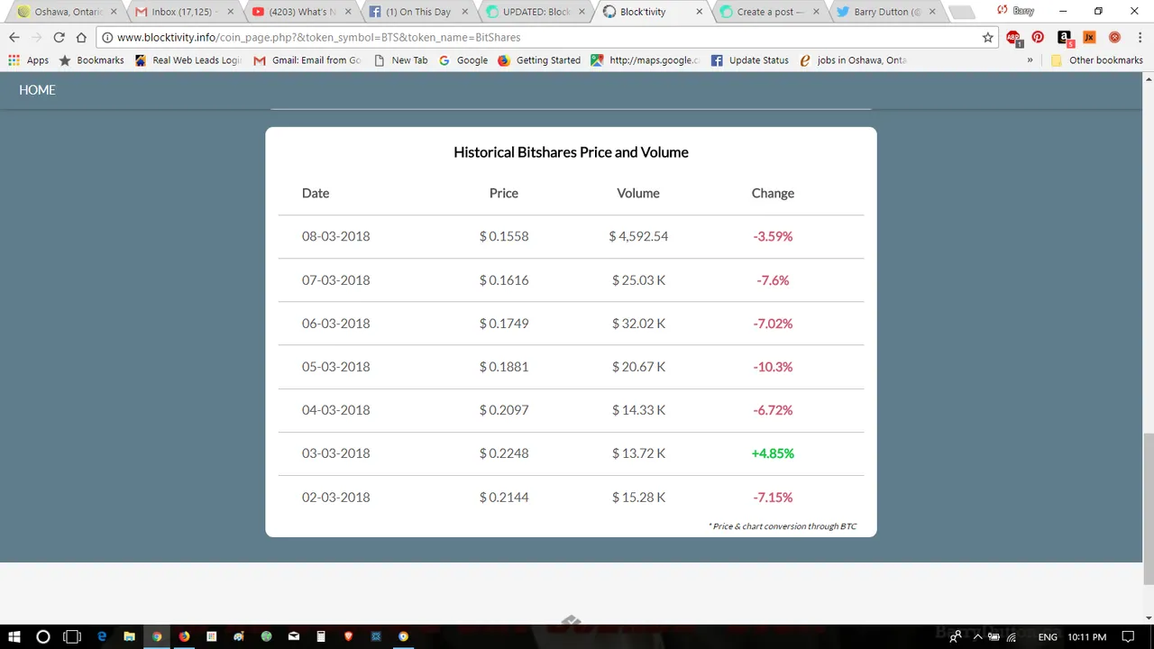Expand the bookmarks bar overflow chevron
This screenshot has width=1154, height=649.
1030,60
